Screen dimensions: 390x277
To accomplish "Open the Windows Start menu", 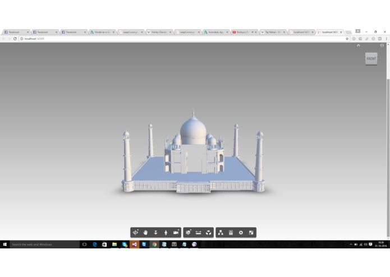I will [4, 244].
